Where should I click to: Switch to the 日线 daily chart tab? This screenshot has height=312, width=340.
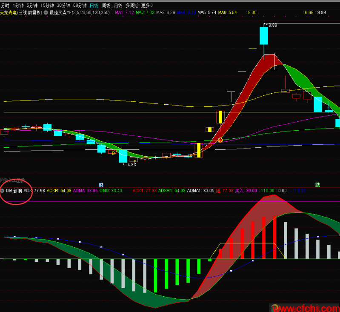pos(94,6)
